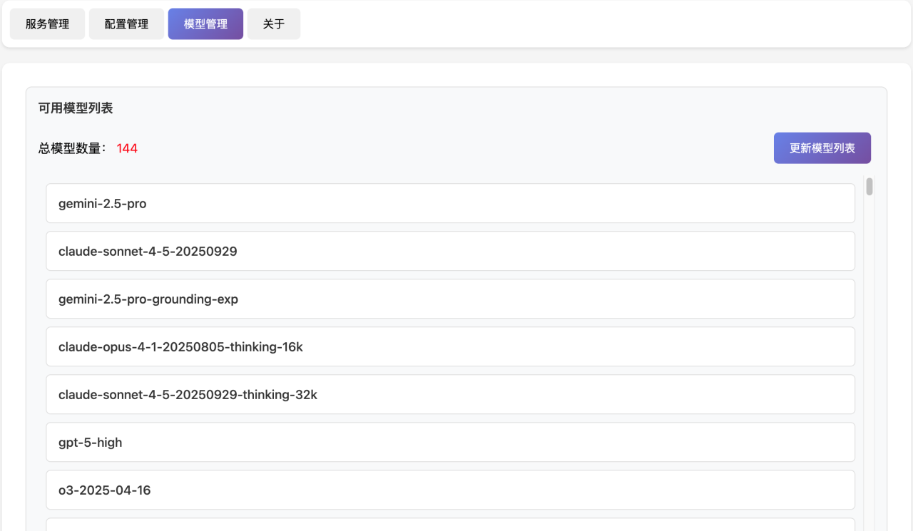Image resolution: width=913 pixels, height=531 pixels.
Task: Select the gpt-5-high model row
Action: coord(450,442)
